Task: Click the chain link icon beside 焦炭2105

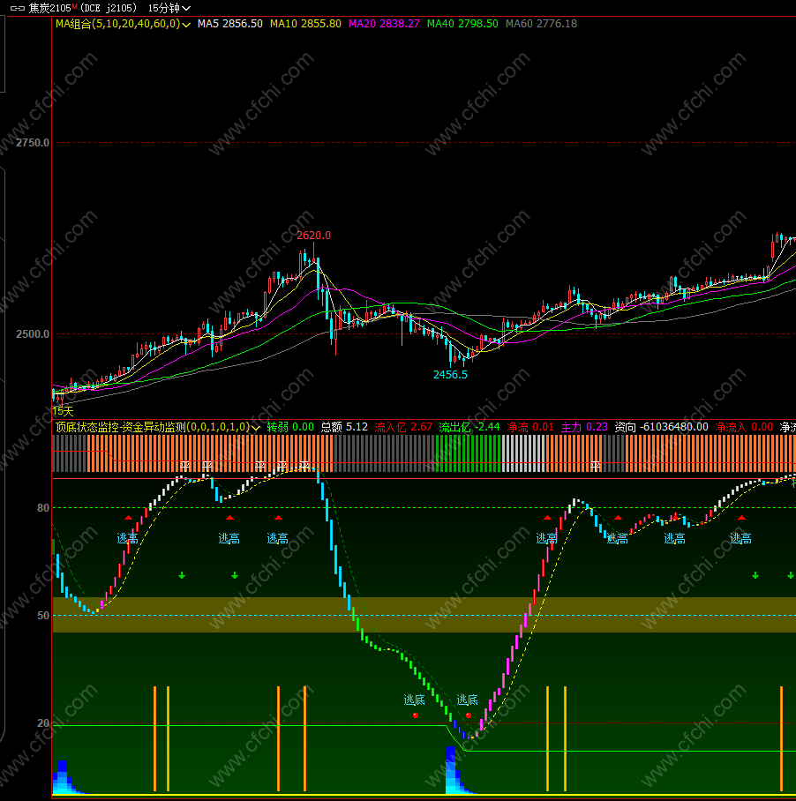Action: click(18, 8)
